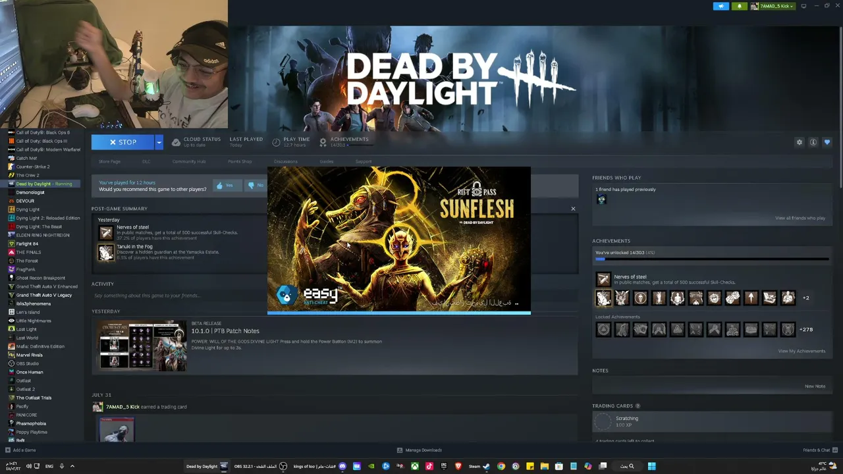Click the activity input field
Viewport: 843px width, 474px height.
point(335,296)
